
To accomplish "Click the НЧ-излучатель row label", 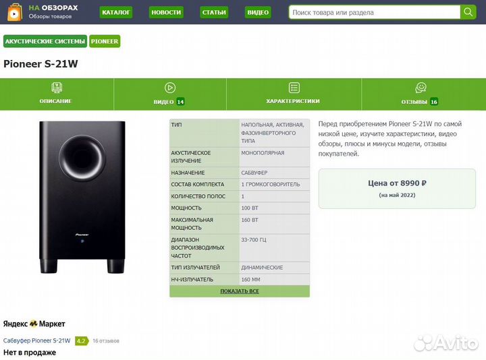I will [x=192, y=280].
